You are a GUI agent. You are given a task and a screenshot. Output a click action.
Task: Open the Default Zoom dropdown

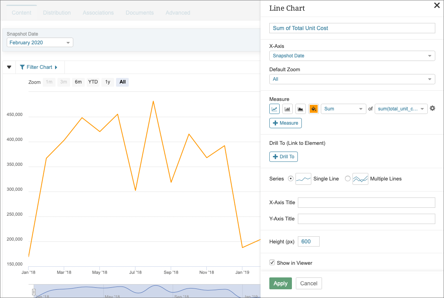point(352,79)
